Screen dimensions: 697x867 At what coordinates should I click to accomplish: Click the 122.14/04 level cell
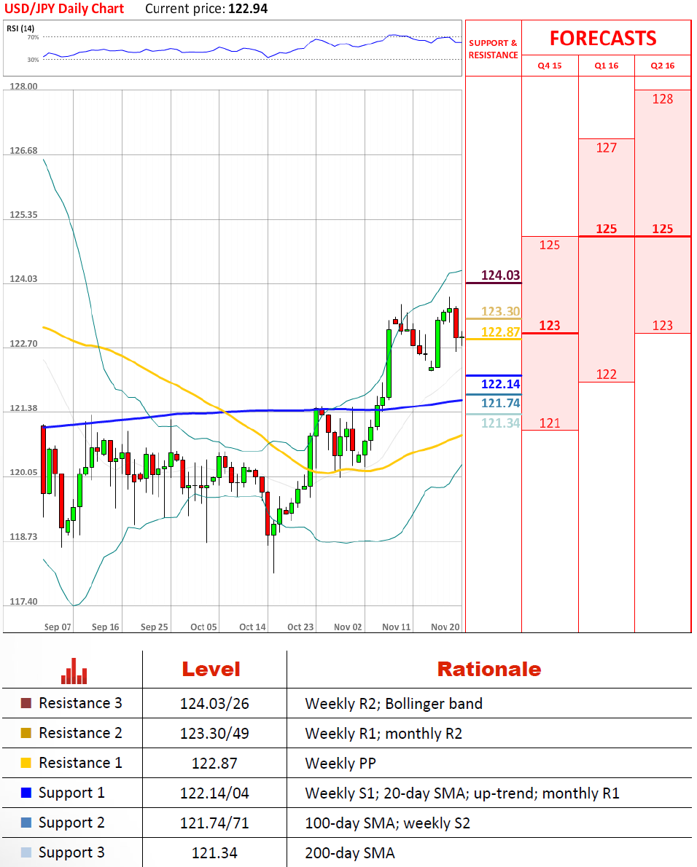(214, 793)
